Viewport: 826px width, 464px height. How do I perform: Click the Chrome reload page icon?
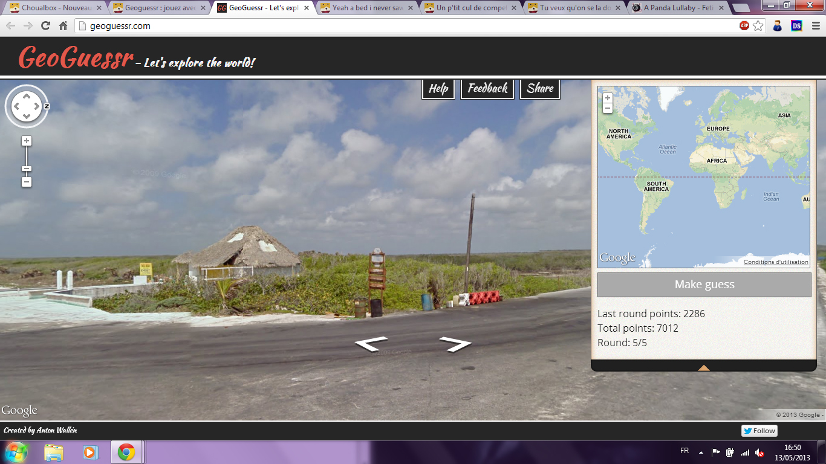click(x=45, y=26)
